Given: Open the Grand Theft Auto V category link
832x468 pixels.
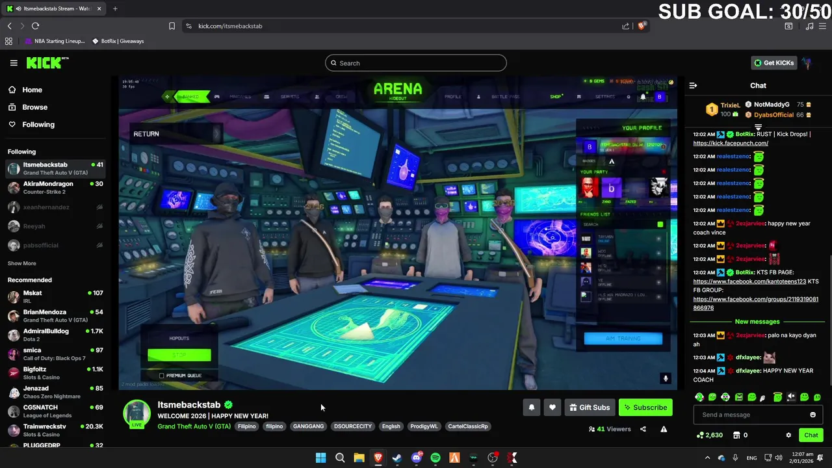Looking at the screenshot, I should 194,426.
